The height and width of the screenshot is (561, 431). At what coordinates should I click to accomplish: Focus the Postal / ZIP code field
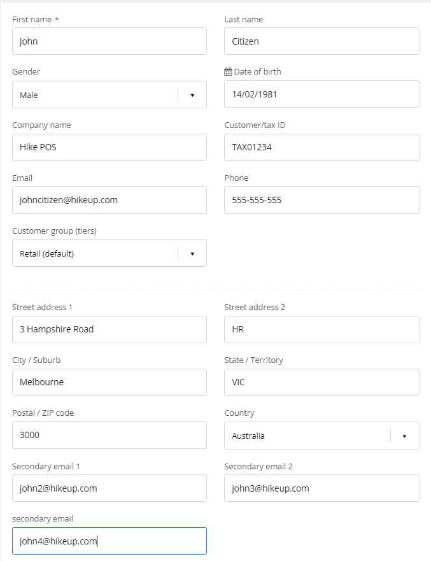110,435
